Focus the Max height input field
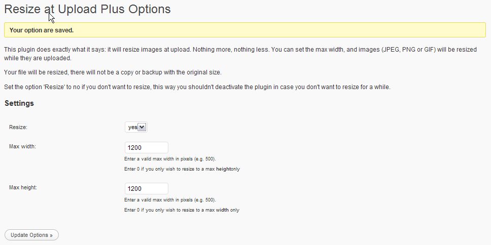 tap(146, 188)
